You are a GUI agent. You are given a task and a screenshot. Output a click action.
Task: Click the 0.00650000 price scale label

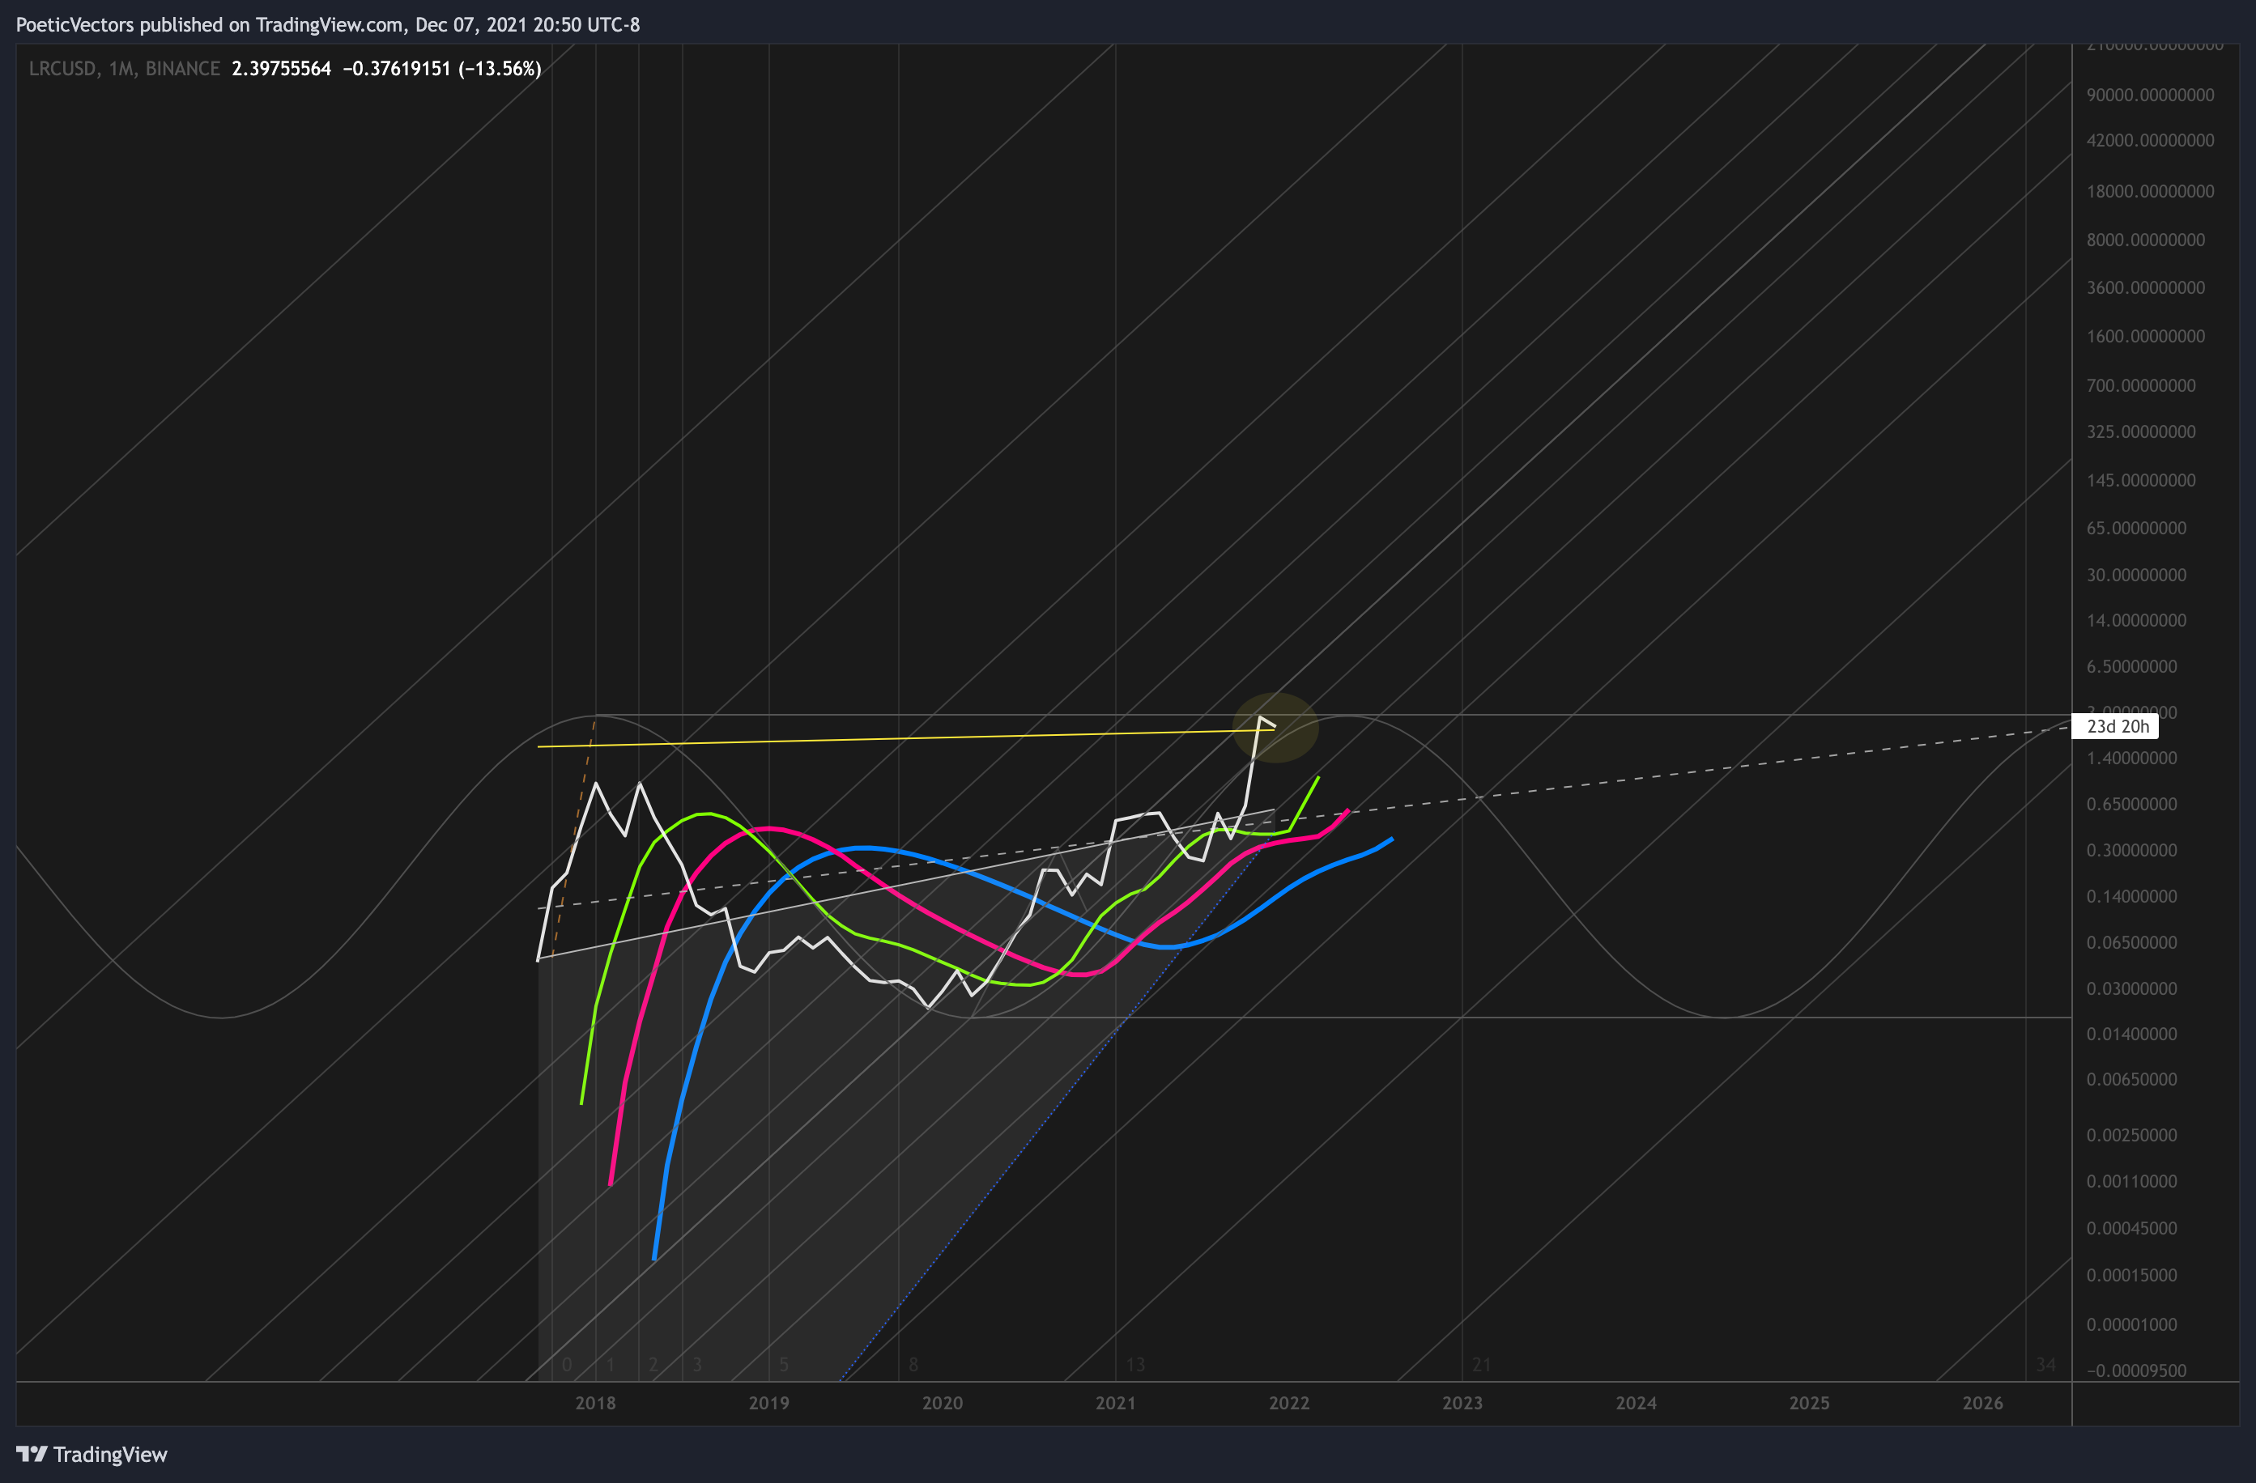pyautogui.click(x=2130, y=1079)
